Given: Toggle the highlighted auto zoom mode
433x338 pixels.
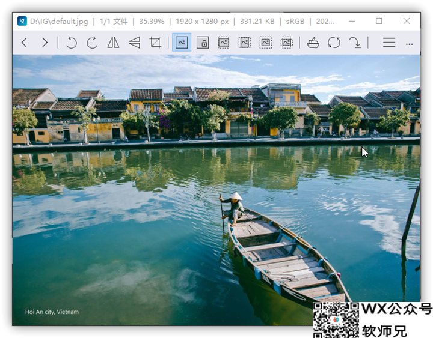Looking at the screenshot, I should (x=182, y=43).
